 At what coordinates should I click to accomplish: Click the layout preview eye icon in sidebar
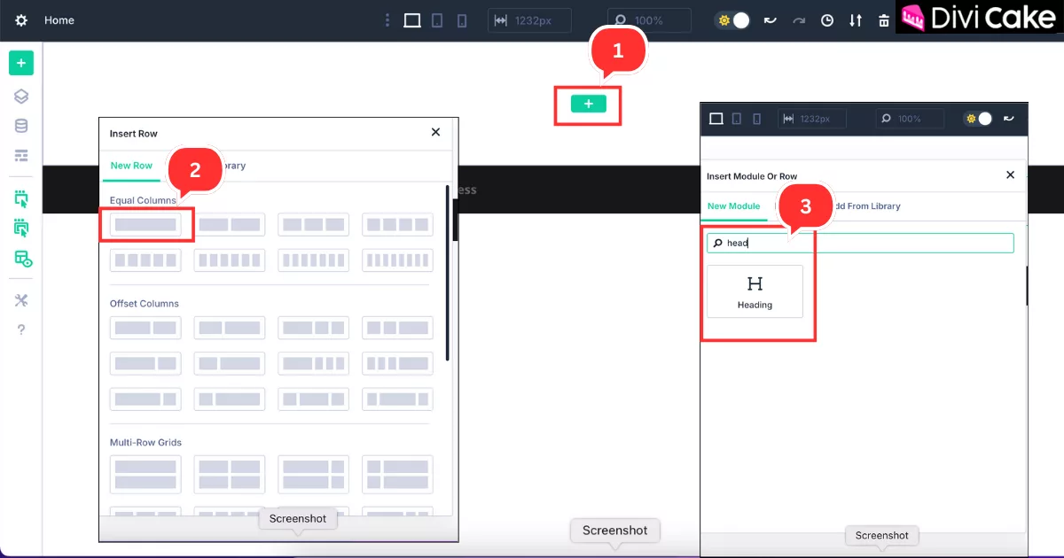[x=22, y=259]
